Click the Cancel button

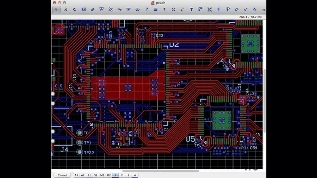tap(62, 175)
